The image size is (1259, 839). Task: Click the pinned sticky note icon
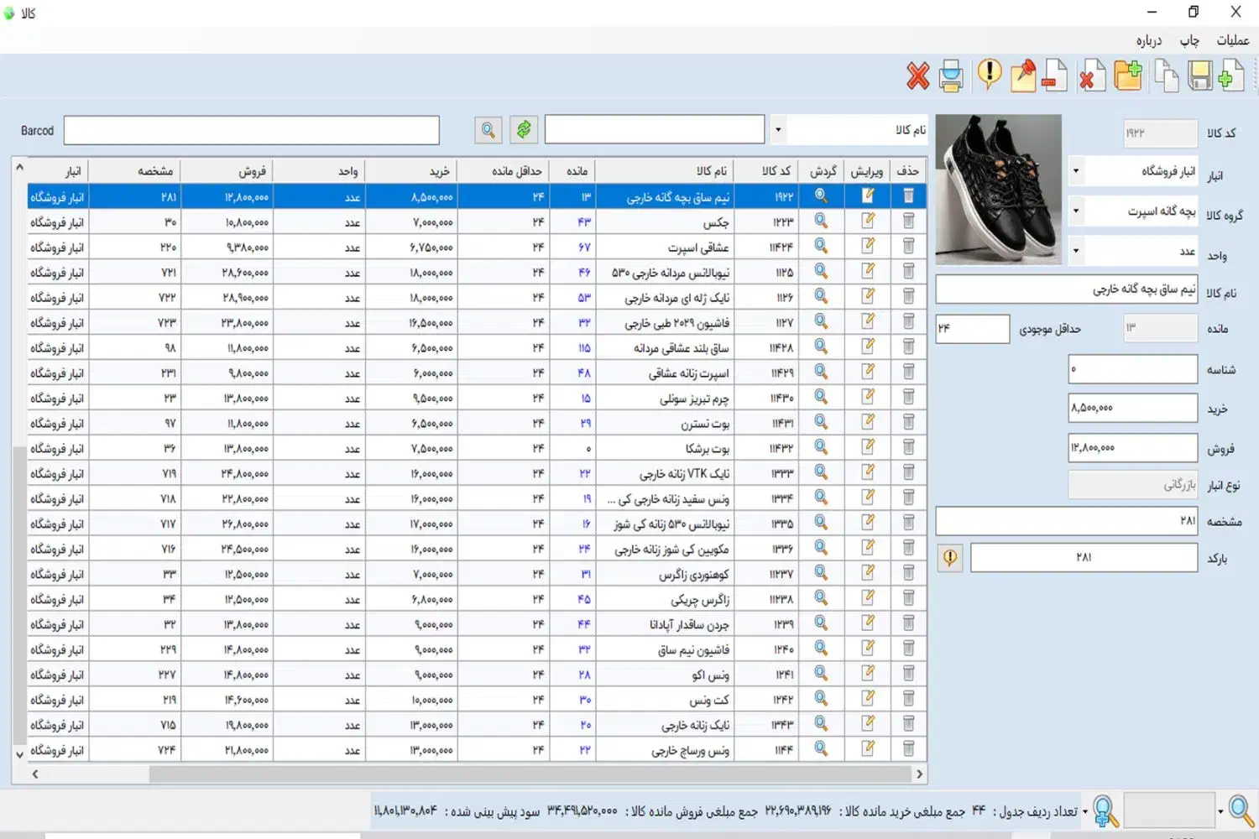tap(1022, 76)
